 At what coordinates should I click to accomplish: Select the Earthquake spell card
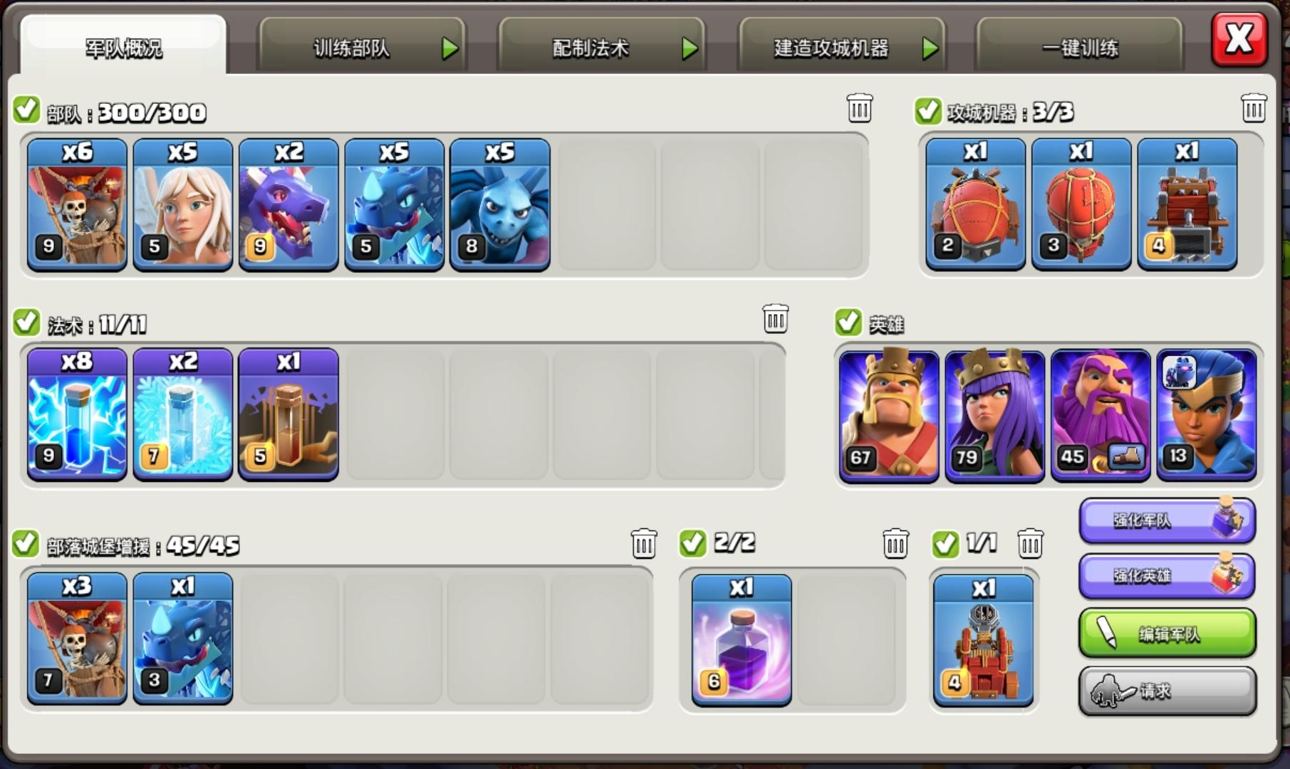(x=288, y=414)
